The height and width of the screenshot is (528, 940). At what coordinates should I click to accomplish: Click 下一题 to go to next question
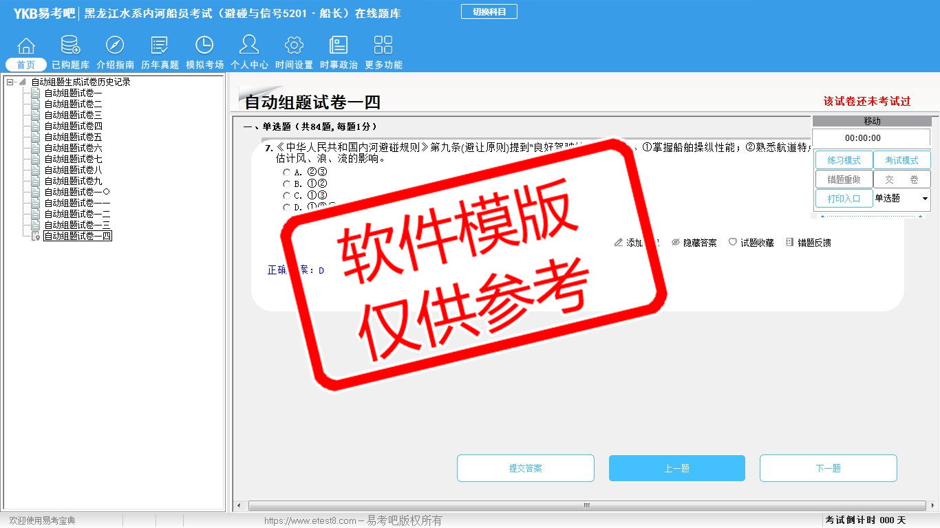tap(828, 468)
